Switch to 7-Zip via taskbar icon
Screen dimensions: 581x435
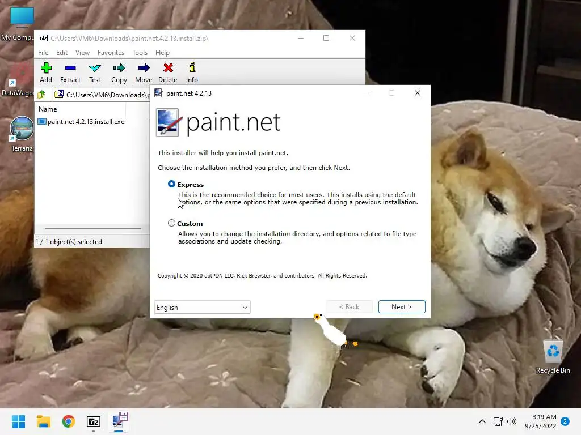tap(94, 421)
